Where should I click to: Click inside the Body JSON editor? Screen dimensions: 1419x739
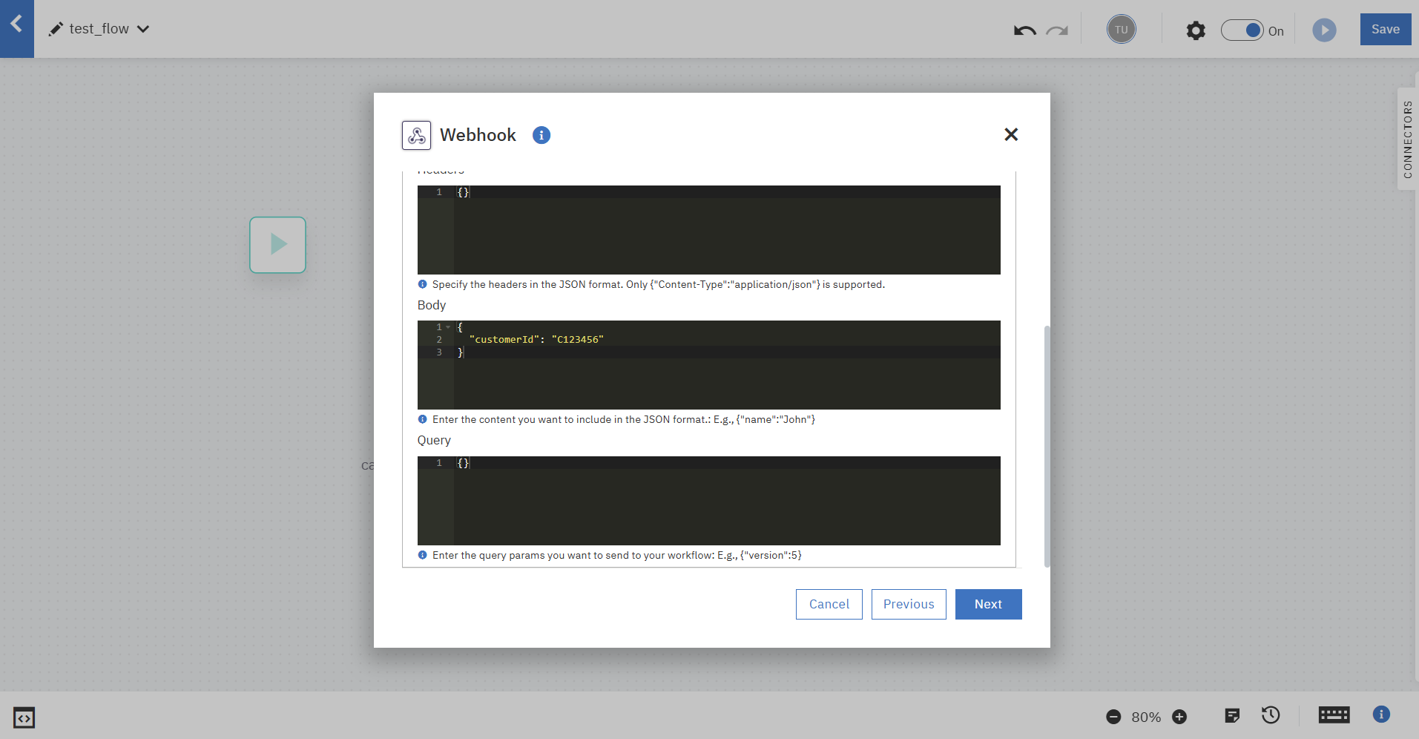click(708, 365)
